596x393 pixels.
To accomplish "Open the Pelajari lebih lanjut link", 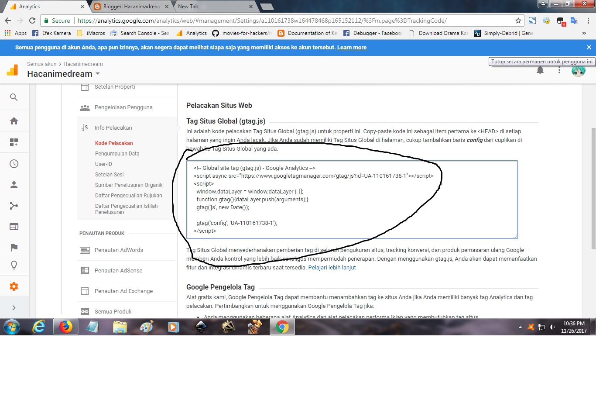I will pos(332,268).
